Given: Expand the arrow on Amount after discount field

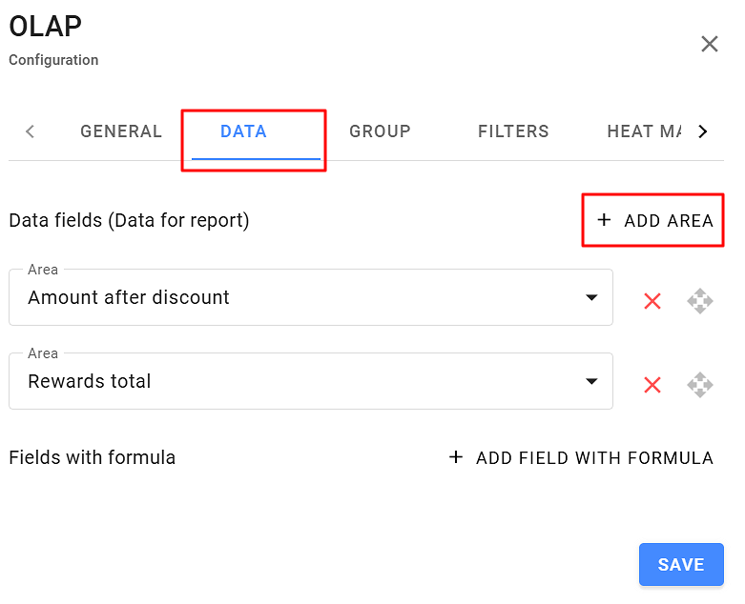Looking at the screenshot, I should click(590, 298).
